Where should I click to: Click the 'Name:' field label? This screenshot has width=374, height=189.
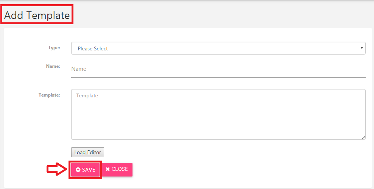click(x=53, y=66)
